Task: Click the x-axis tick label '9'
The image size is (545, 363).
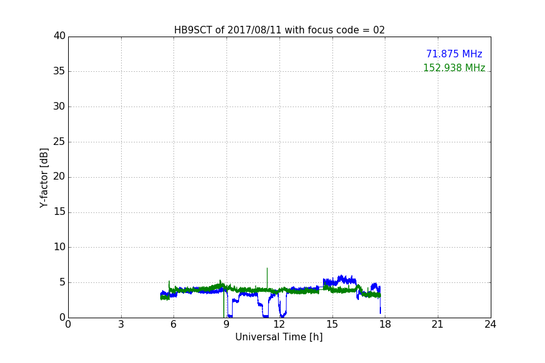Action: [226, 325]
